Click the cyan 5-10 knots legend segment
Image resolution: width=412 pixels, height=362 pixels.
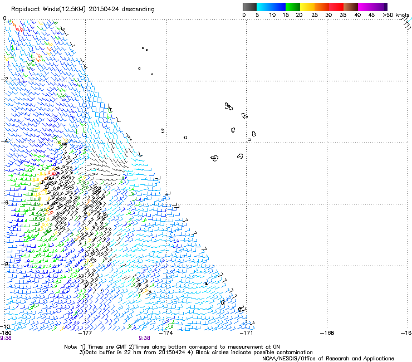[x=264, y=7]
